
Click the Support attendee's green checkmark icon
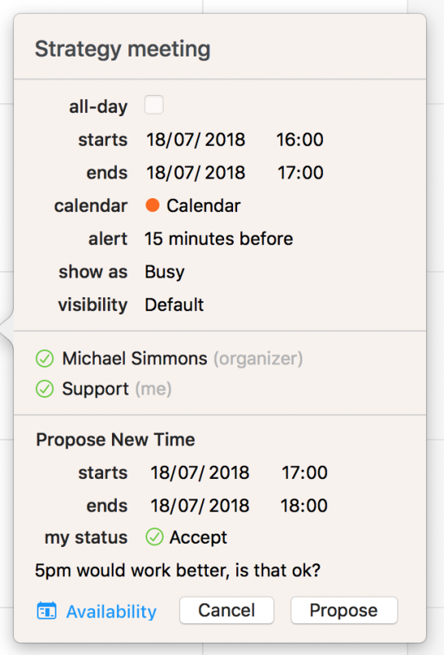[x=45, y=389]
